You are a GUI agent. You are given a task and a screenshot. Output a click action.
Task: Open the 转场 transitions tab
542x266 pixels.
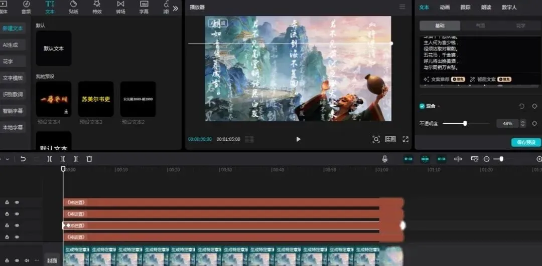click(120, 7)
